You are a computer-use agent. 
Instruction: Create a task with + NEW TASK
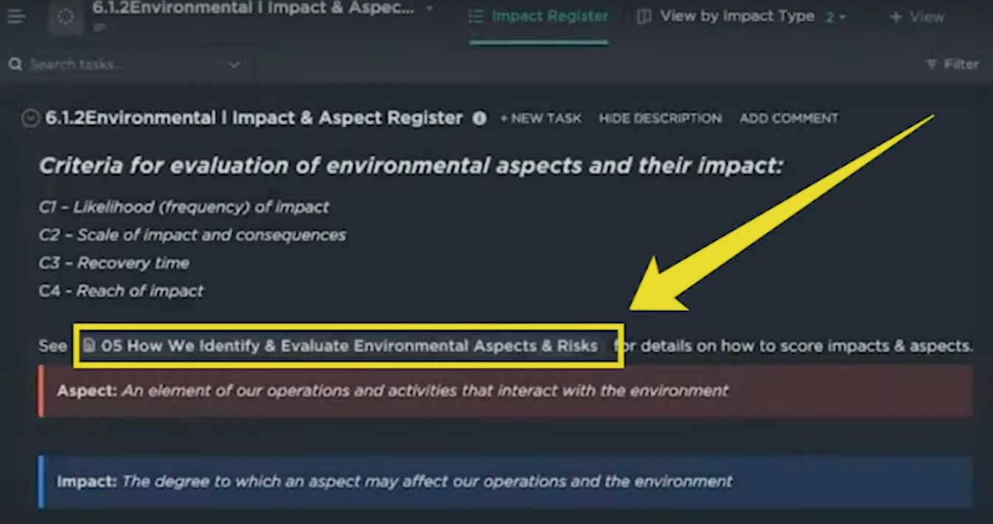coord(541,118)
